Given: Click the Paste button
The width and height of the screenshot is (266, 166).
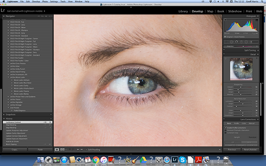Looking at the screenshot, I should [x=40, y=150].
